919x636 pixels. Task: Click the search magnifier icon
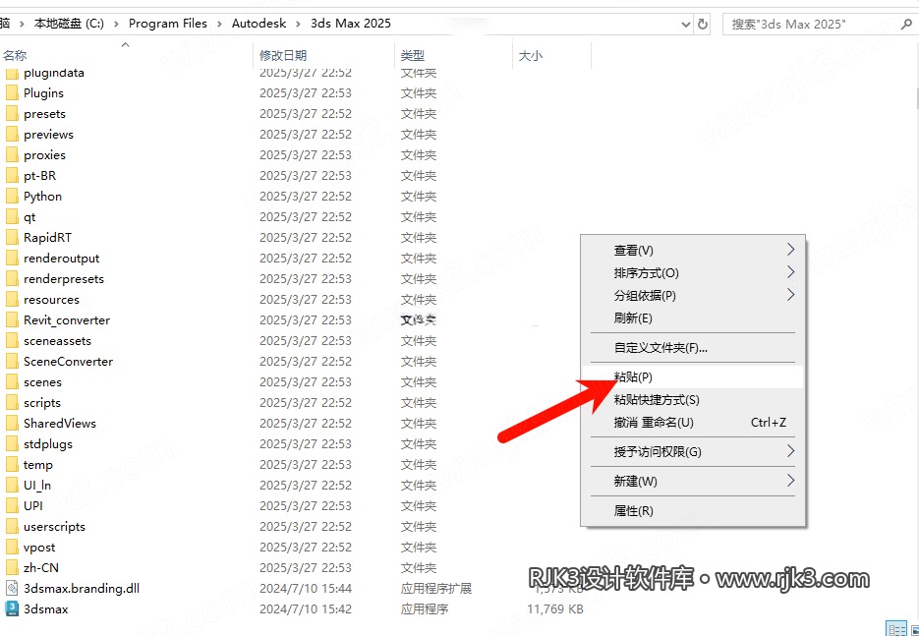906,24
